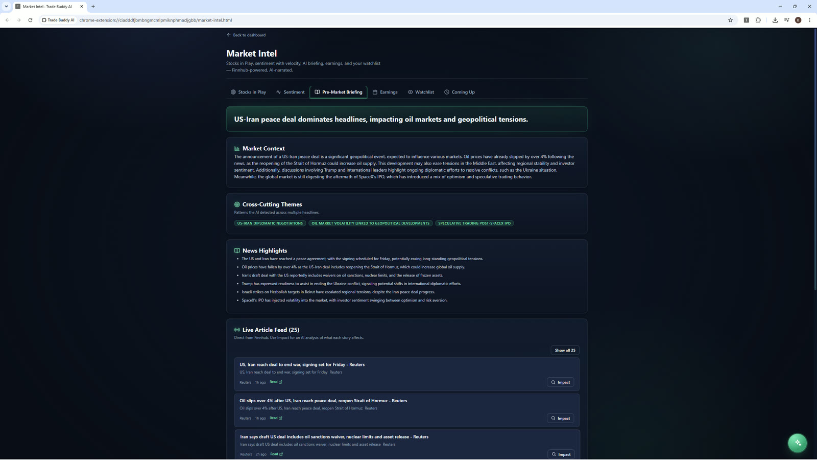
Task: Open the media control toolbar icon
Action: click(x=787, y=20)
